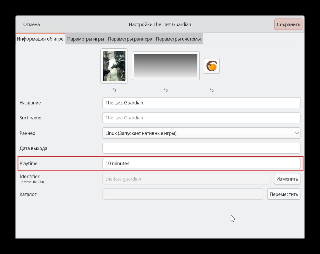
Task: Reset the cover art with undo arrow
Action: pos(114,90)
